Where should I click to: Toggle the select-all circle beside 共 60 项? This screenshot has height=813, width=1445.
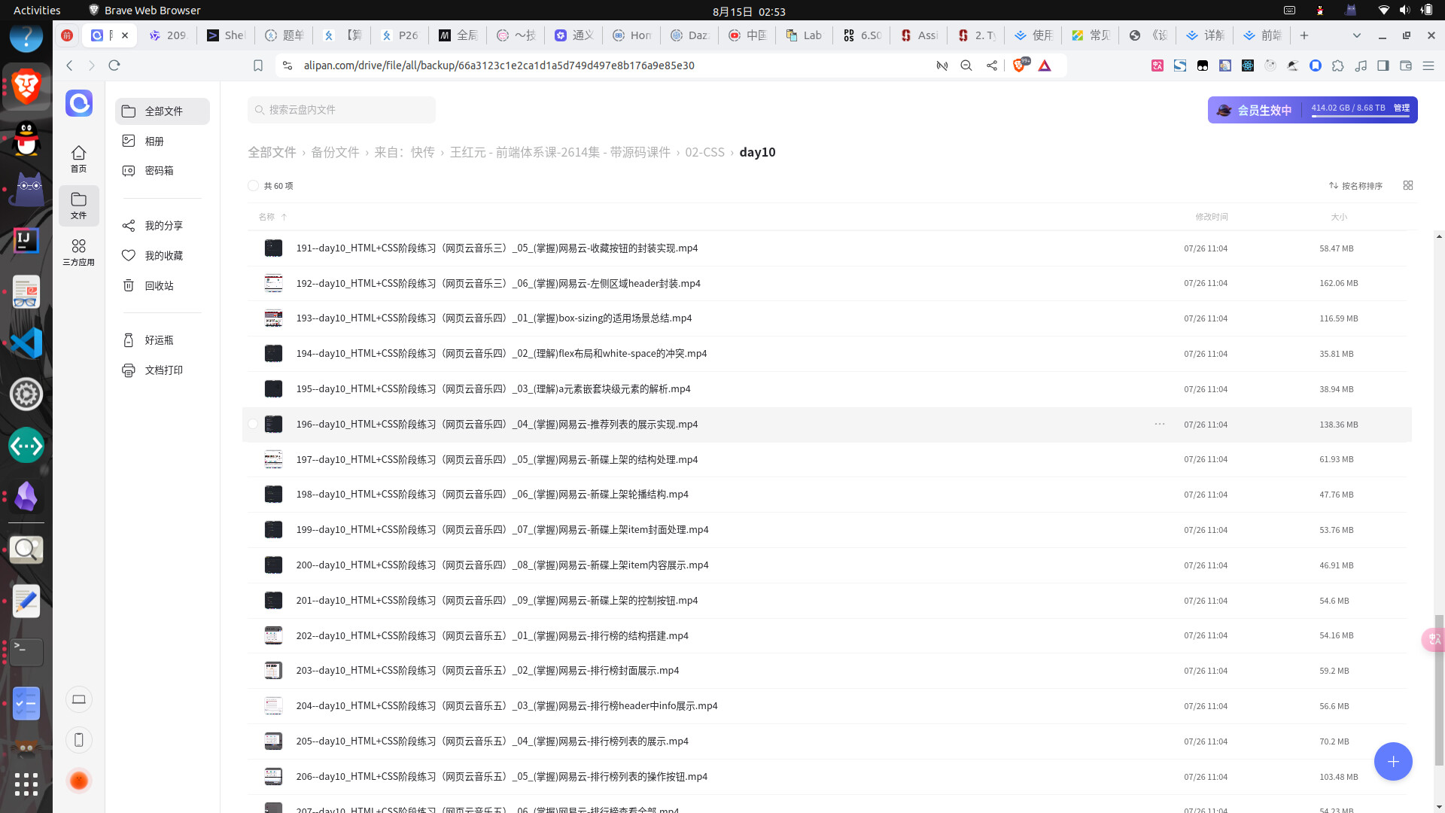tap(253, 186)
